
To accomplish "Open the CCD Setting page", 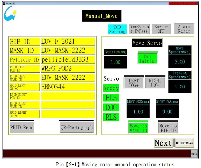I will pos(117,29).
